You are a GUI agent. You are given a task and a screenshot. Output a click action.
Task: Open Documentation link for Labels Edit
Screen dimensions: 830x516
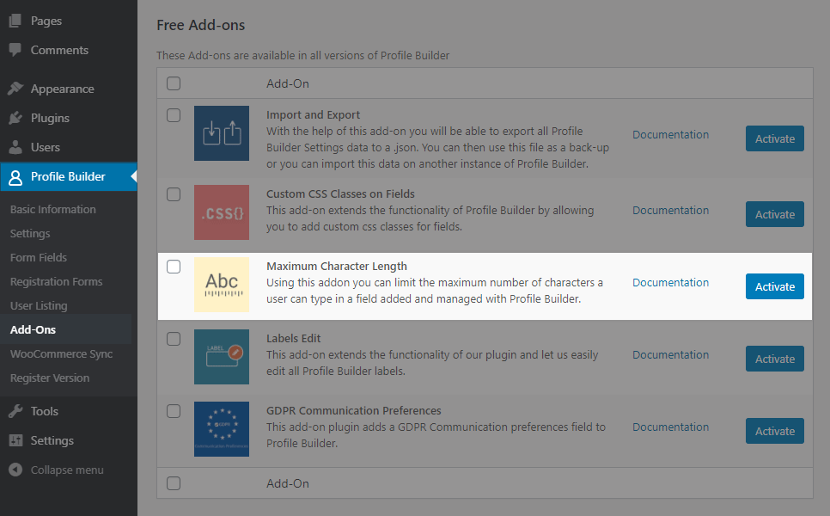pos(670,354)
